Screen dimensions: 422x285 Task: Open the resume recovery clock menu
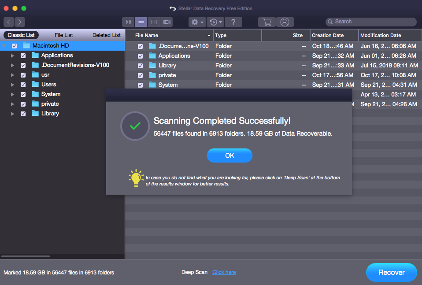click(x=215, y=22)
